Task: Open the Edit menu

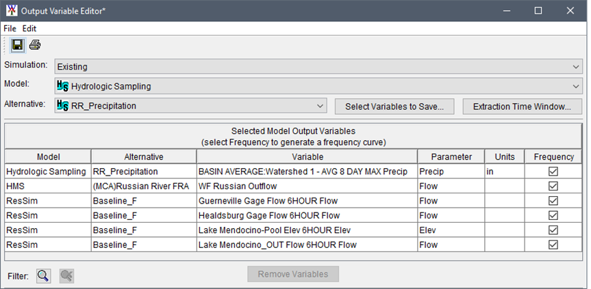Action: 29,29
